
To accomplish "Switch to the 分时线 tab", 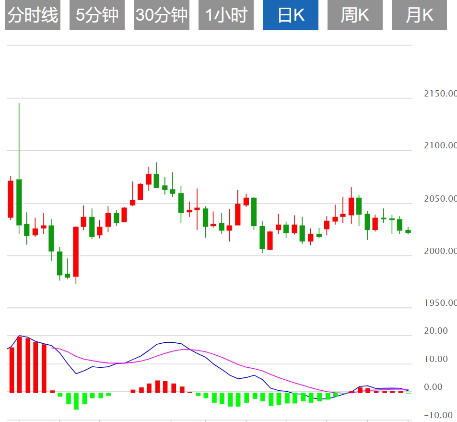I will (x=33, y=16).
